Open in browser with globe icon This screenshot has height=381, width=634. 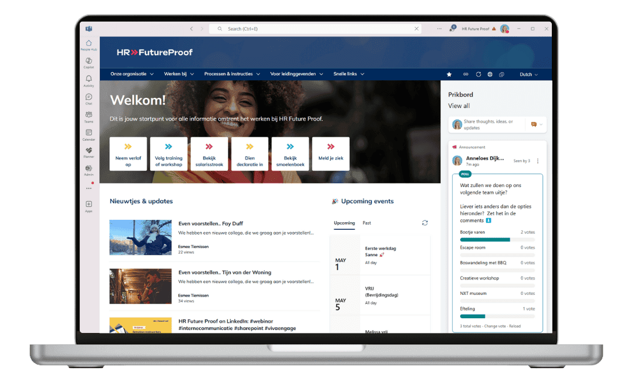click(490, 74)
